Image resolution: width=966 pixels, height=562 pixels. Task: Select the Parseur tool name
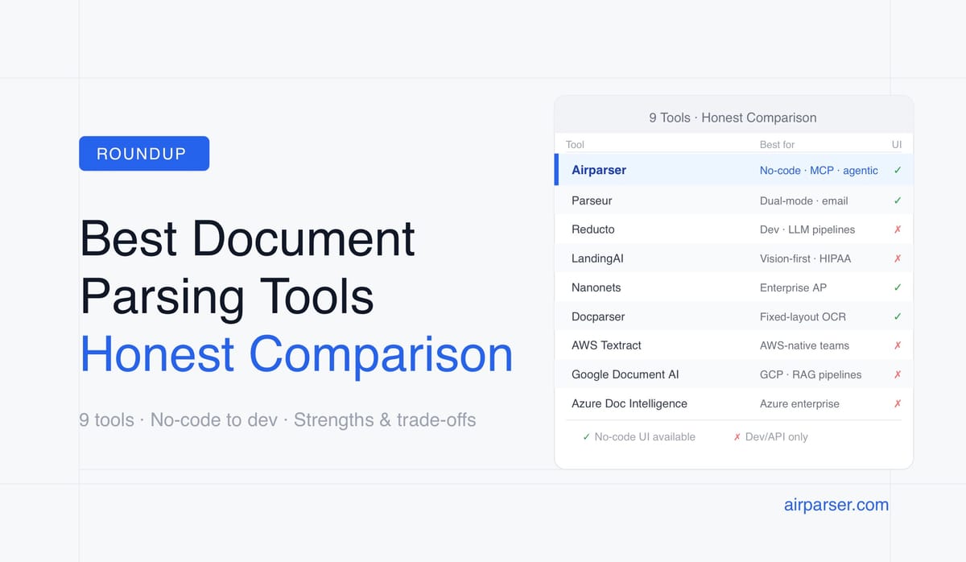click(x=592, y=200)
